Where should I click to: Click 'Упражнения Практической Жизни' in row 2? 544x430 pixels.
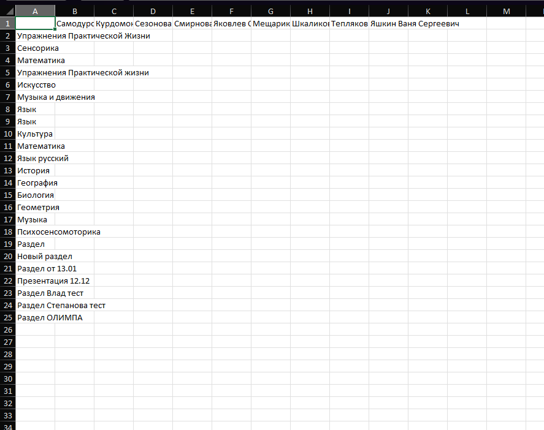click(83, 36)
